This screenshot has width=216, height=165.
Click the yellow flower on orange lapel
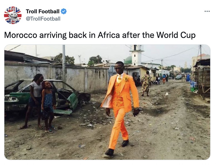tap(126, 79)
